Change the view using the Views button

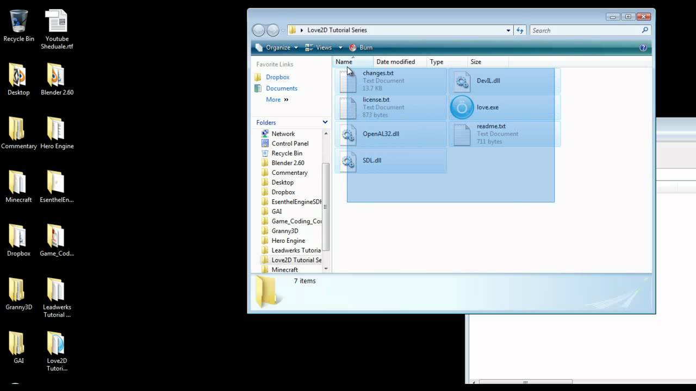[320, 48]
